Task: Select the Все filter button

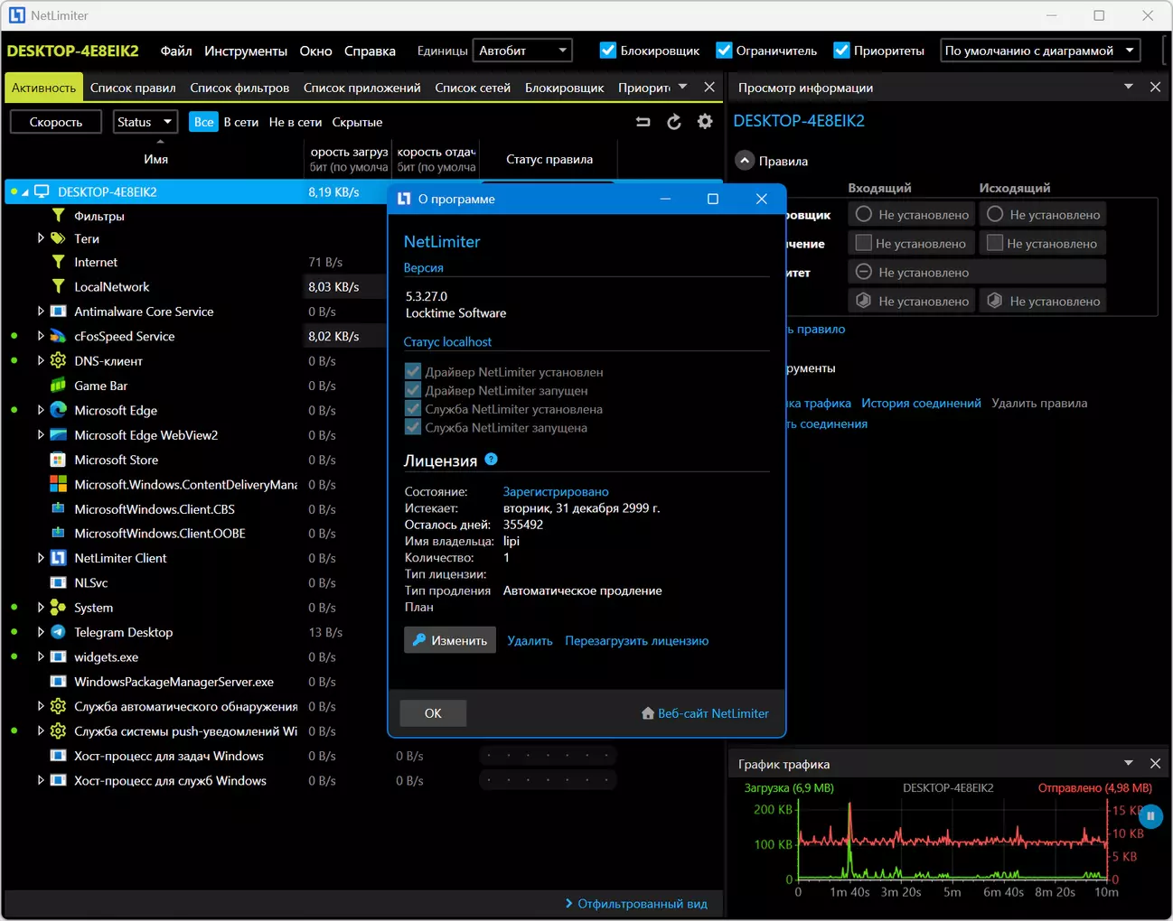Action: (x=204, y=122)
